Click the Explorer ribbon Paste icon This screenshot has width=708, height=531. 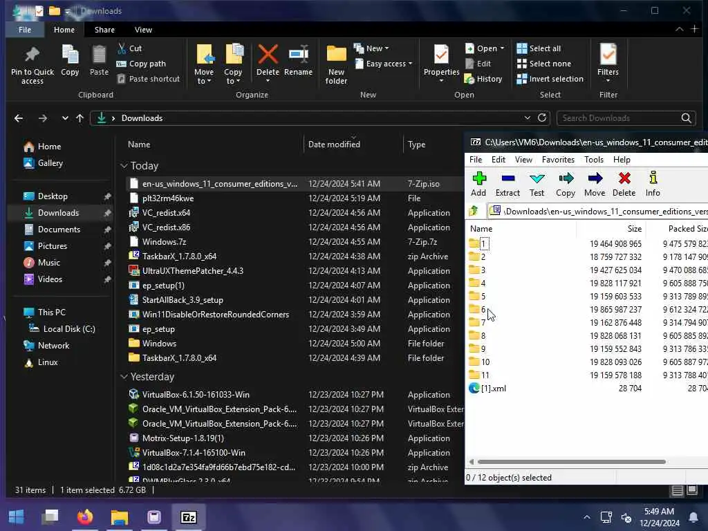click(99, 61)
